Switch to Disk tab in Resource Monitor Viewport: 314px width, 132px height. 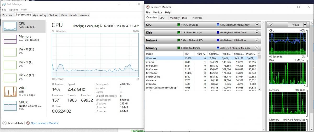coord(184,18)
